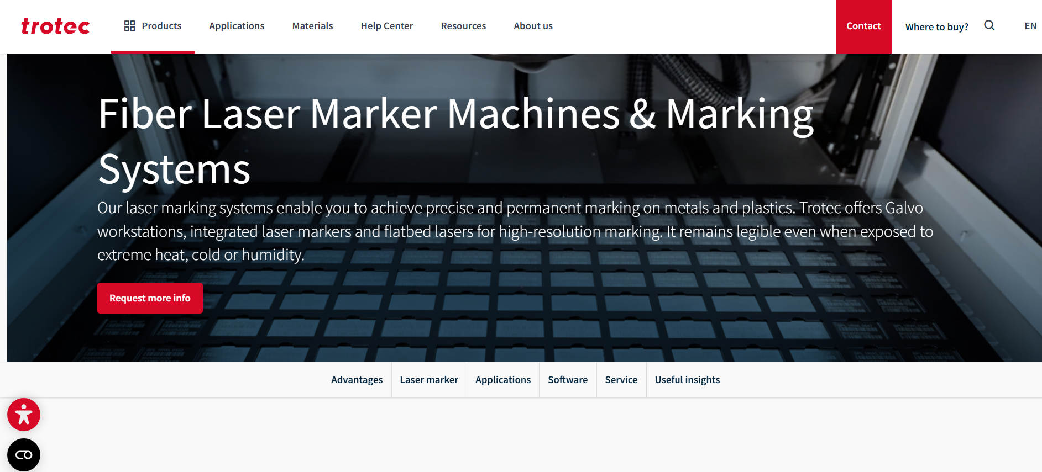Open the Help Center menu
This screenshot has width=1042, height=472.
click(x=387, y=26)
